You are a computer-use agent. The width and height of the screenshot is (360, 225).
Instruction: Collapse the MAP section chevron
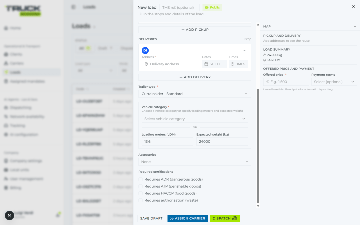[x=355, y=26]
